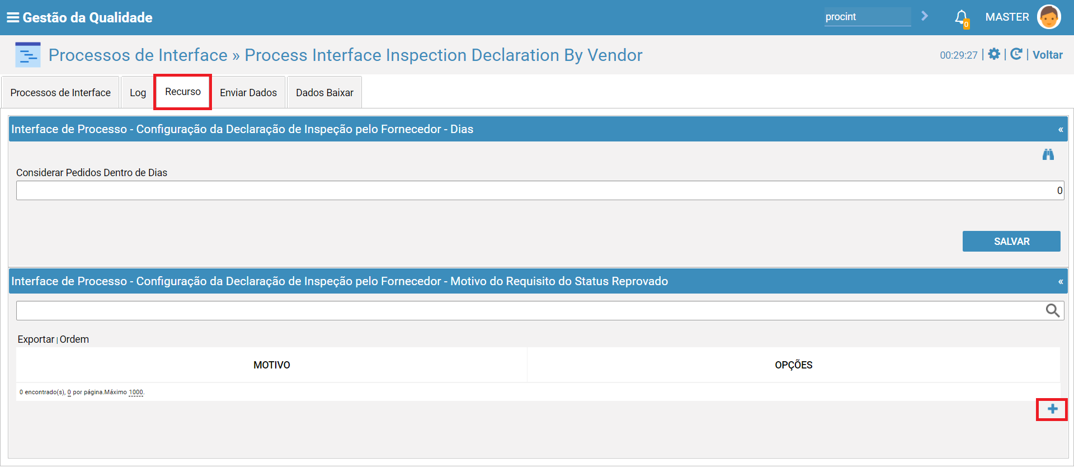Click the Máximo 1000 value link
Image resolution: width=1074 pixels, height=468 pixels.
coord(136,393)
